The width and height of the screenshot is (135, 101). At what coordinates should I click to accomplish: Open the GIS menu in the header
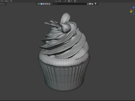pos(11,1)
